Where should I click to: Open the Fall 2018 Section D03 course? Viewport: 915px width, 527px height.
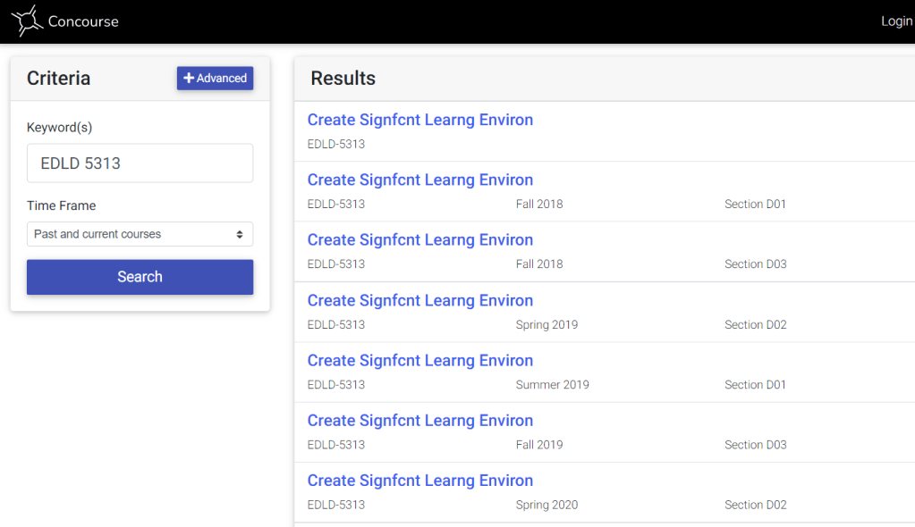(x=419, y=239)
